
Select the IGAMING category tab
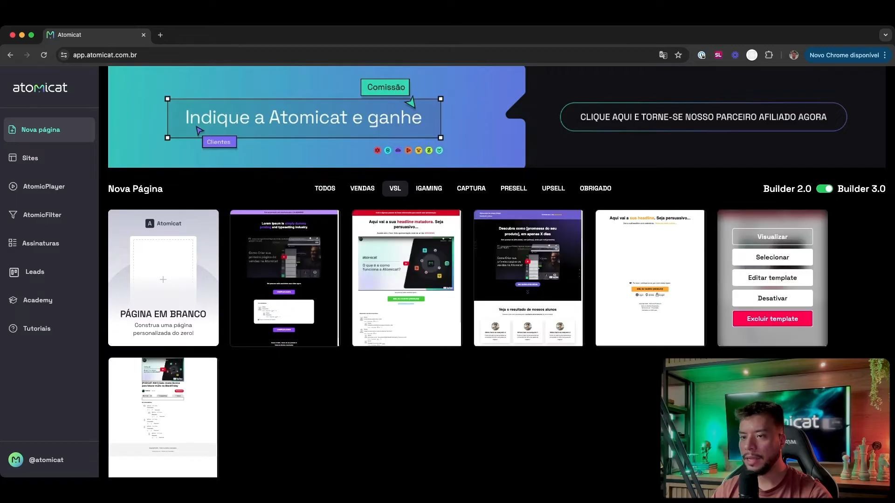pos(429,188)
